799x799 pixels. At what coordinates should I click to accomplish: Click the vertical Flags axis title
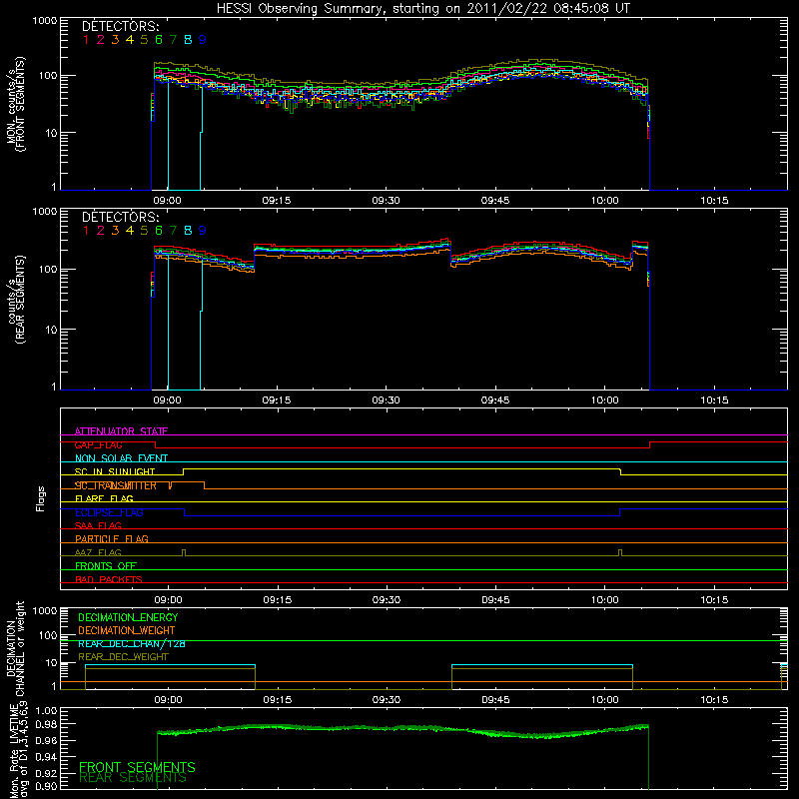[41, 498]
